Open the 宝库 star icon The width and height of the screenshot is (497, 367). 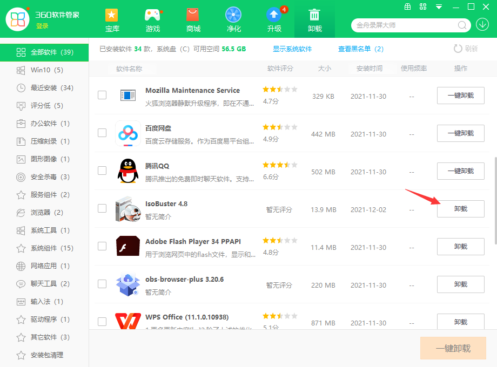[112, 15]
